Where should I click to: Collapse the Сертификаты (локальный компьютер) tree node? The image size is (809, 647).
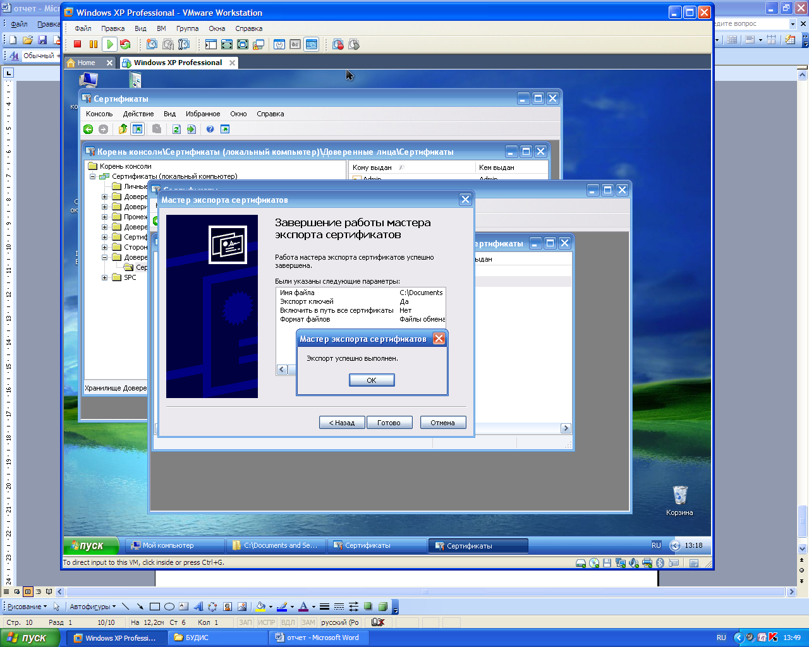(x=93, y=176)
